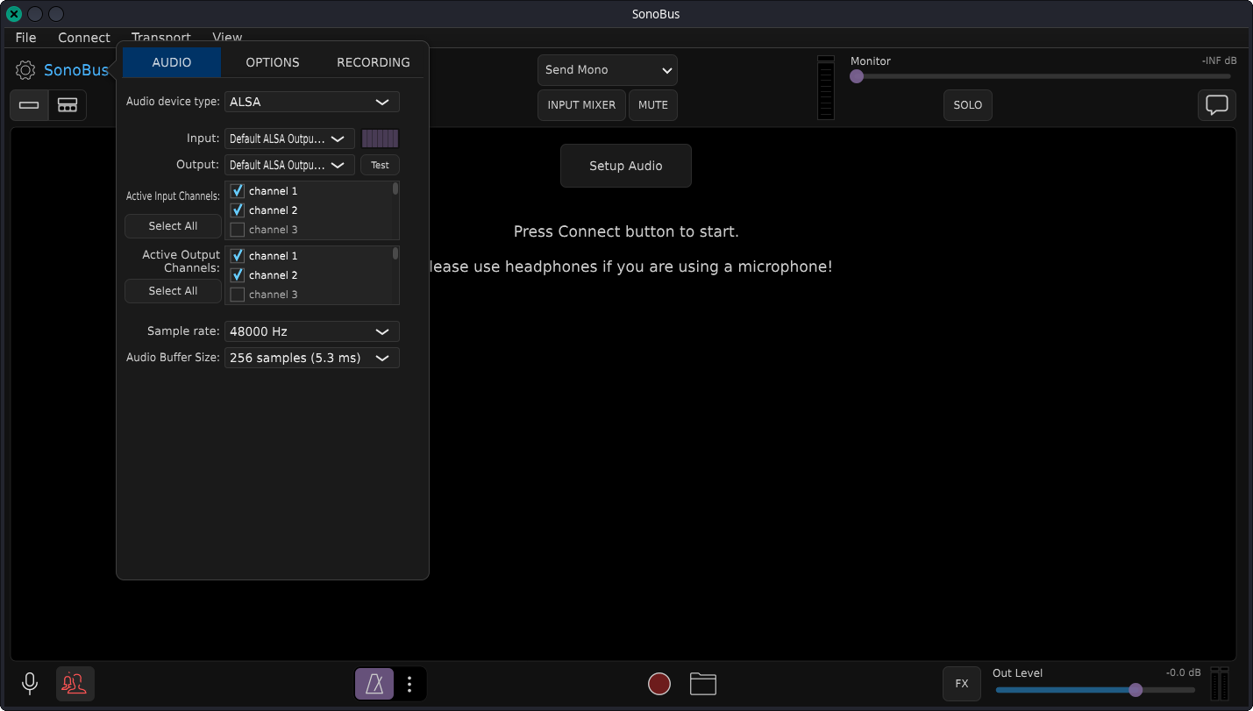Open the Audio Buffer Size dropdown
Viewport: 1253px width, 711px height.
312,358
